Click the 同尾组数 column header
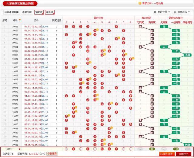This screenshot has height=158, width=194. click(x=57, y=20)
